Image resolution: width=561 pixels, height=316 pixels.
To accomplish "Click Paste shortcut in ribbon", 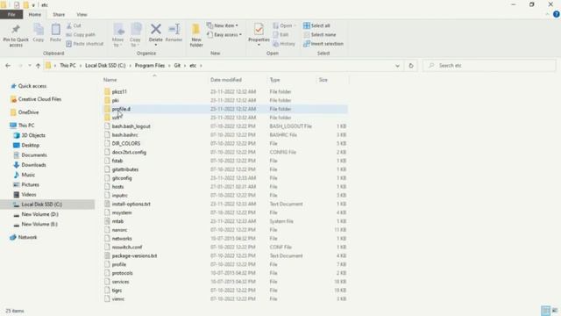I will [85, 44].
